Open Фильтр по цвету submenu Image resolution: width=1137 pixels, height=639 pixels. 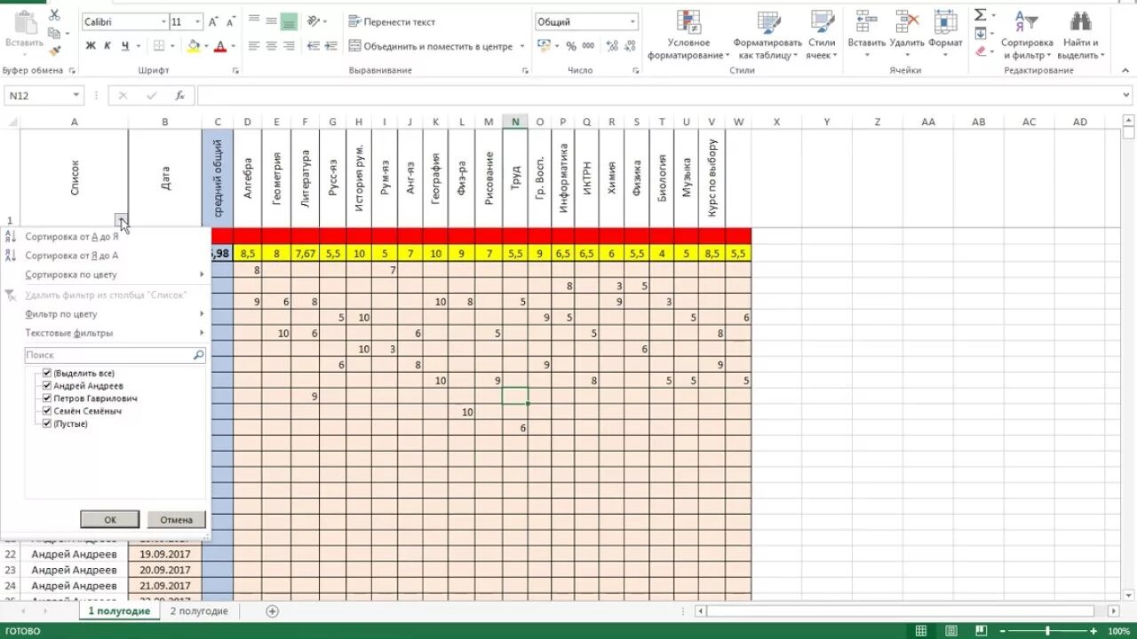click(x=105, y=314)
